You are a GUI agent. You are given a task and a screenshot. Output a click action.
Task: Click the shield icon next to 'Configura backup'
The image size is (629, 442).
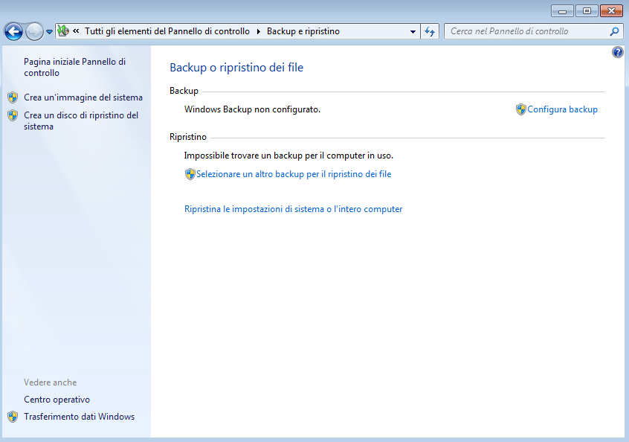(x=520, y=109)
